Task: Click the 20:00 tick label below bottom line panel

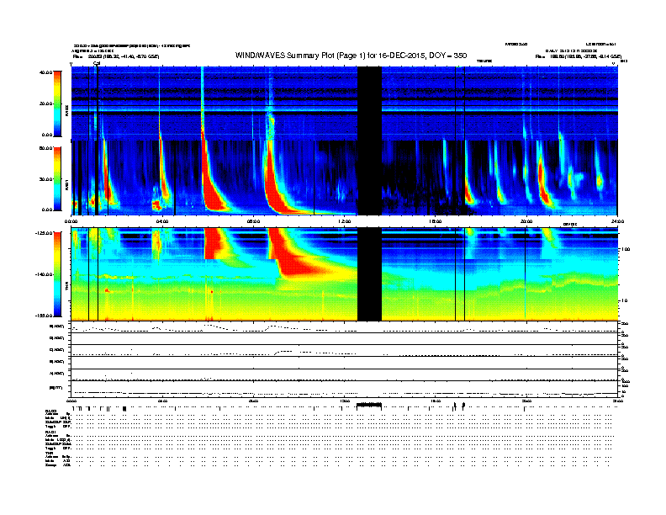Action: [x=526, y=401]
